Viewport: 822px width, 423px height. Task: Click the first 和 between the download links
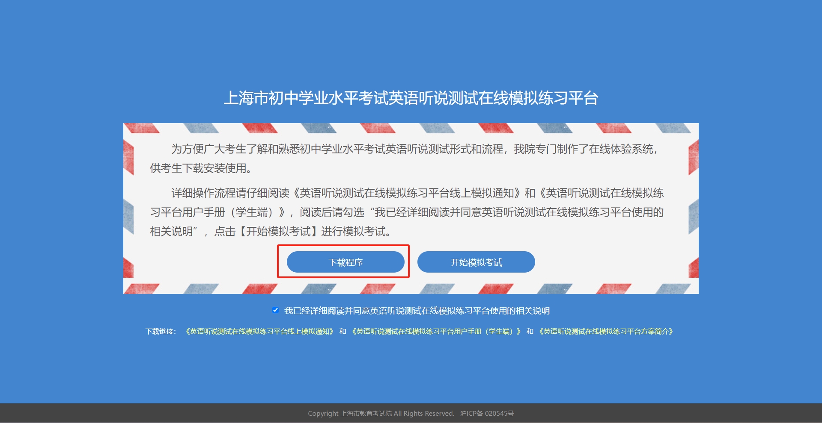(x=342, y=332)
